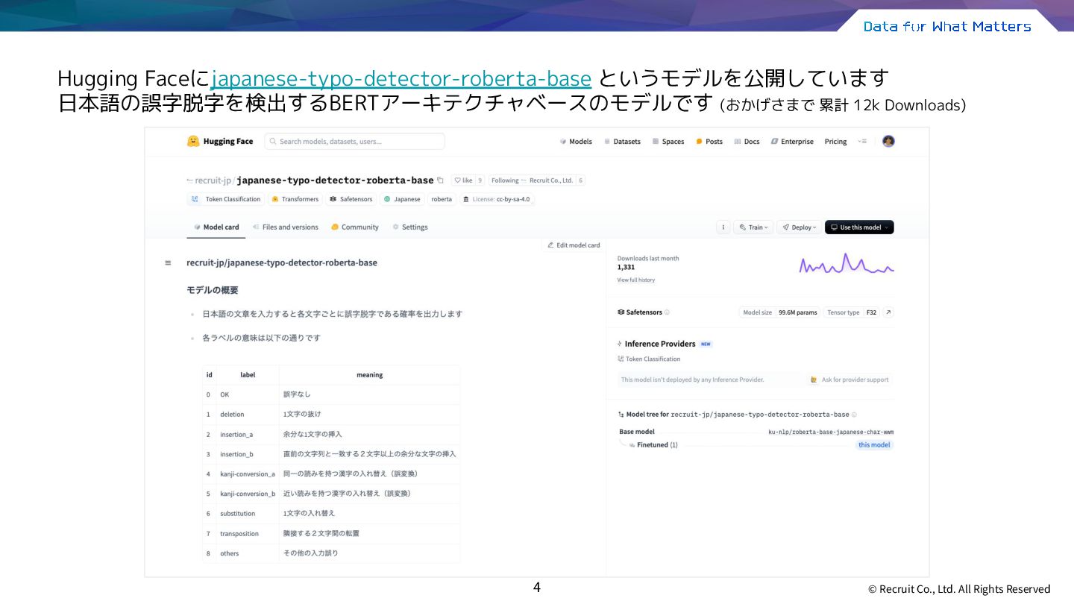
Task: Go to Models in the top navigation
Action: 576,142
